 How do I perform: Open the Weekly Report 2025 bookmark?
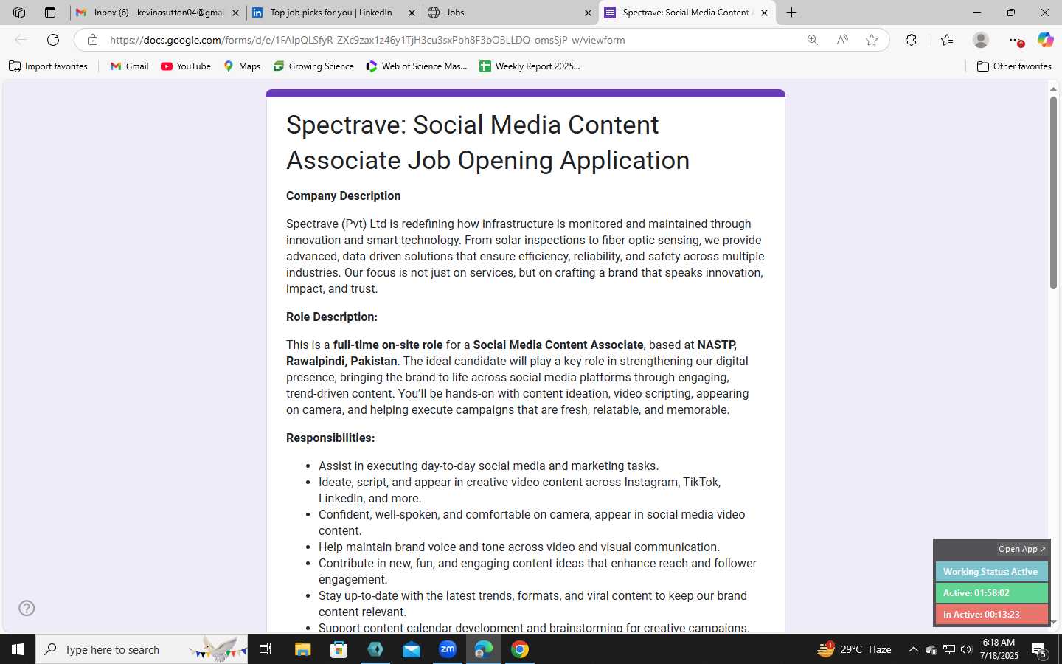coord(530,66)
